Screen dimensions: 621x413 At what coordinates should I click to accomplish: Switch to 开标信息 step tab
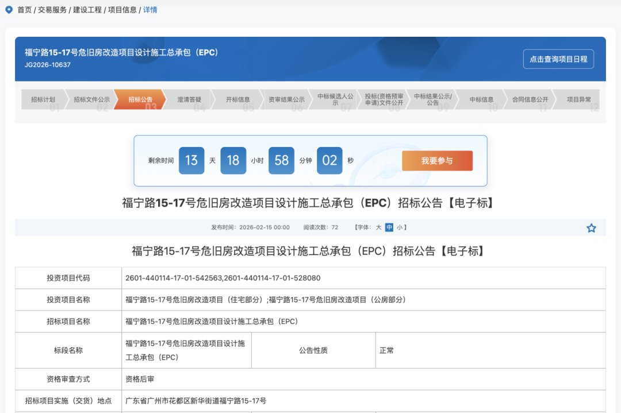(x=237, y=99)
